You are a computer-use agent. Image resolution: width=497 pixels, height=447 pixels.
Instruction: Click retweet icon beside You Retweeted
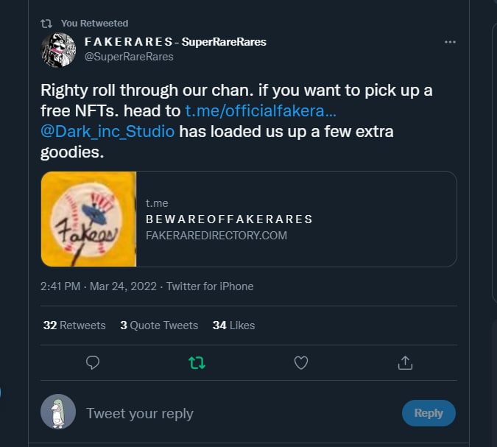click(x=46, y=24)
